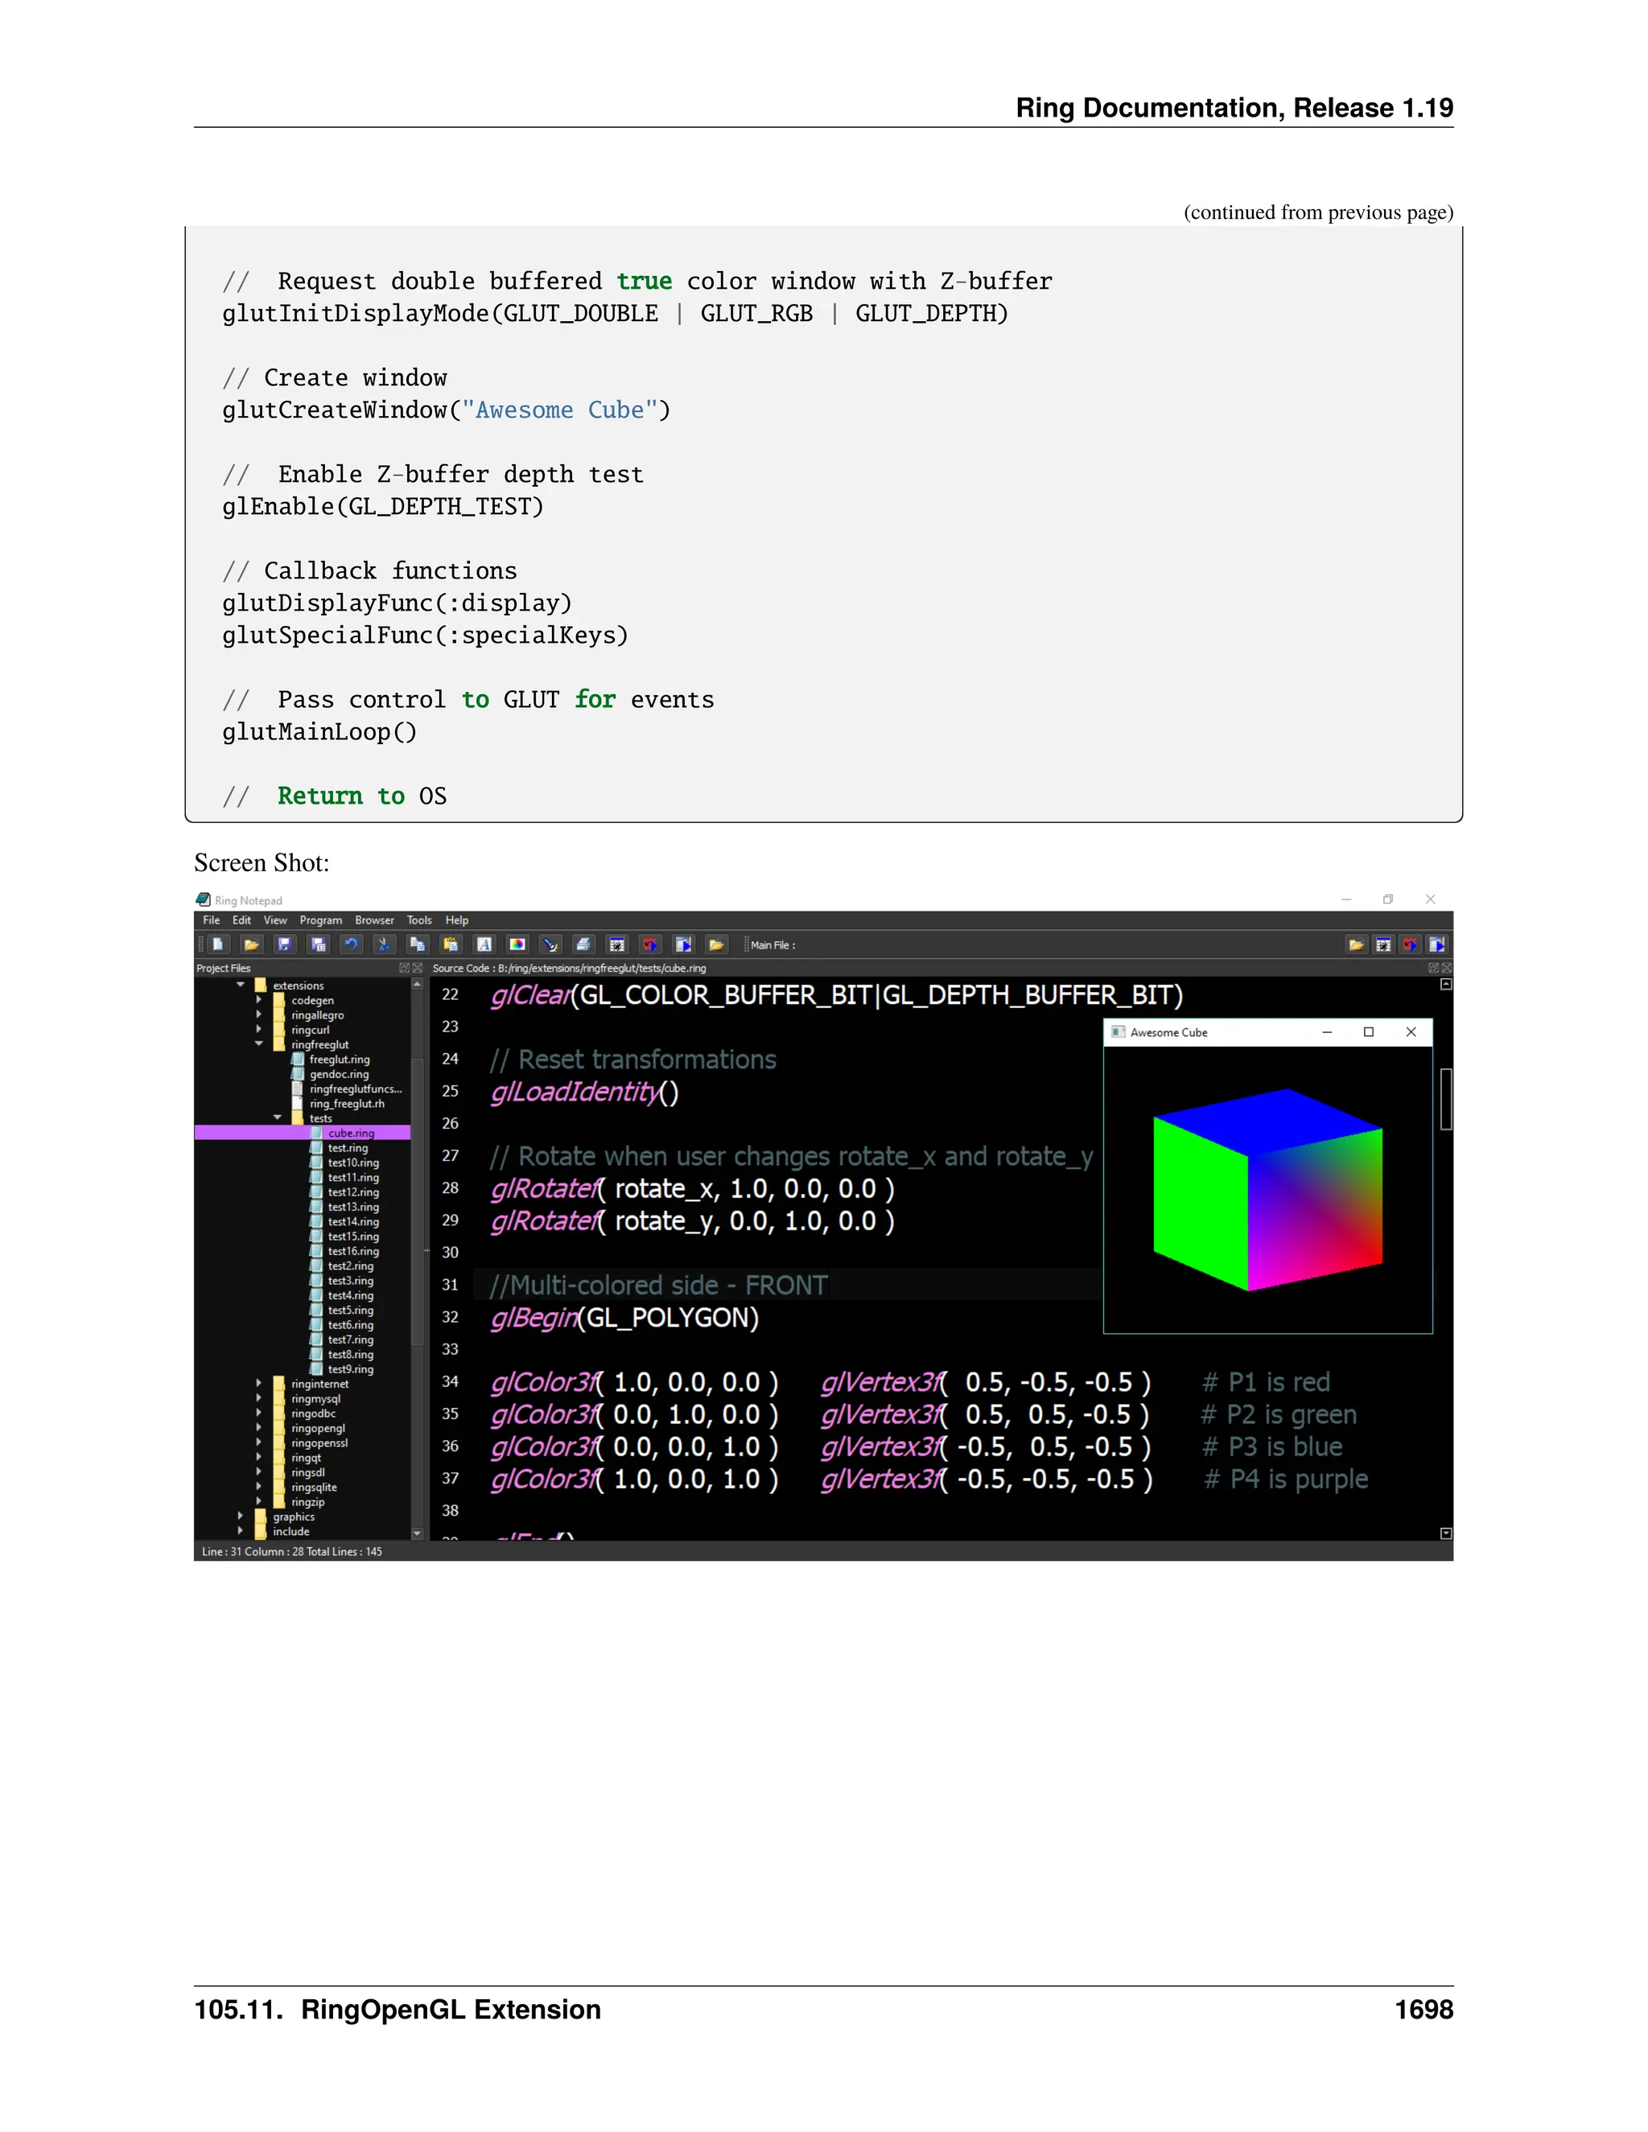Click Project Files scrollbar down arrow
Viewport: 1648px width, 2132px height.
coord(417,1533)
